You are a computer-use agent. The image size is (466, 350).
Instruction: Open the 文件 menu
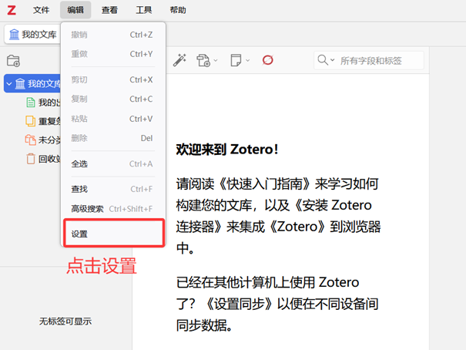click(41, 10)
